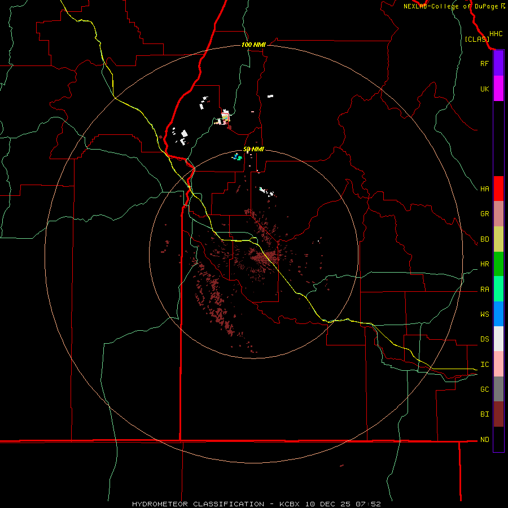Click the HYDROMETEOR CLASSIFICATION title text
This screenshot has height=508, width=508.
click(198, 504)
